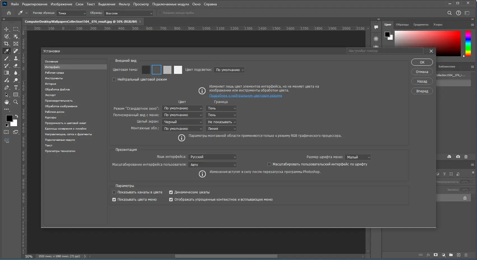
Task: Open link Подробнее о нейтральном цветовом режиме
Action: tap(246, 96)
